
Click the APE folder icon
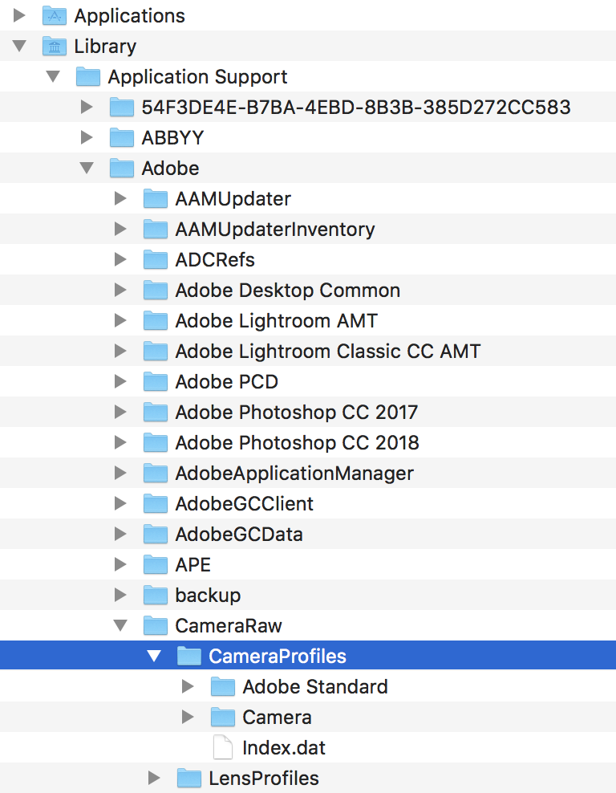156,564
